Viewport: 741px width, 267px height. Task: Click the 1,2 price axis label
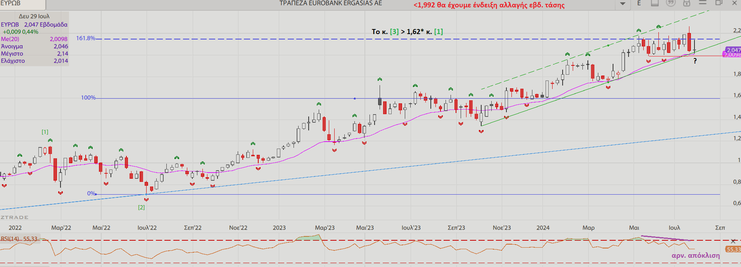[x=737, y=138]
